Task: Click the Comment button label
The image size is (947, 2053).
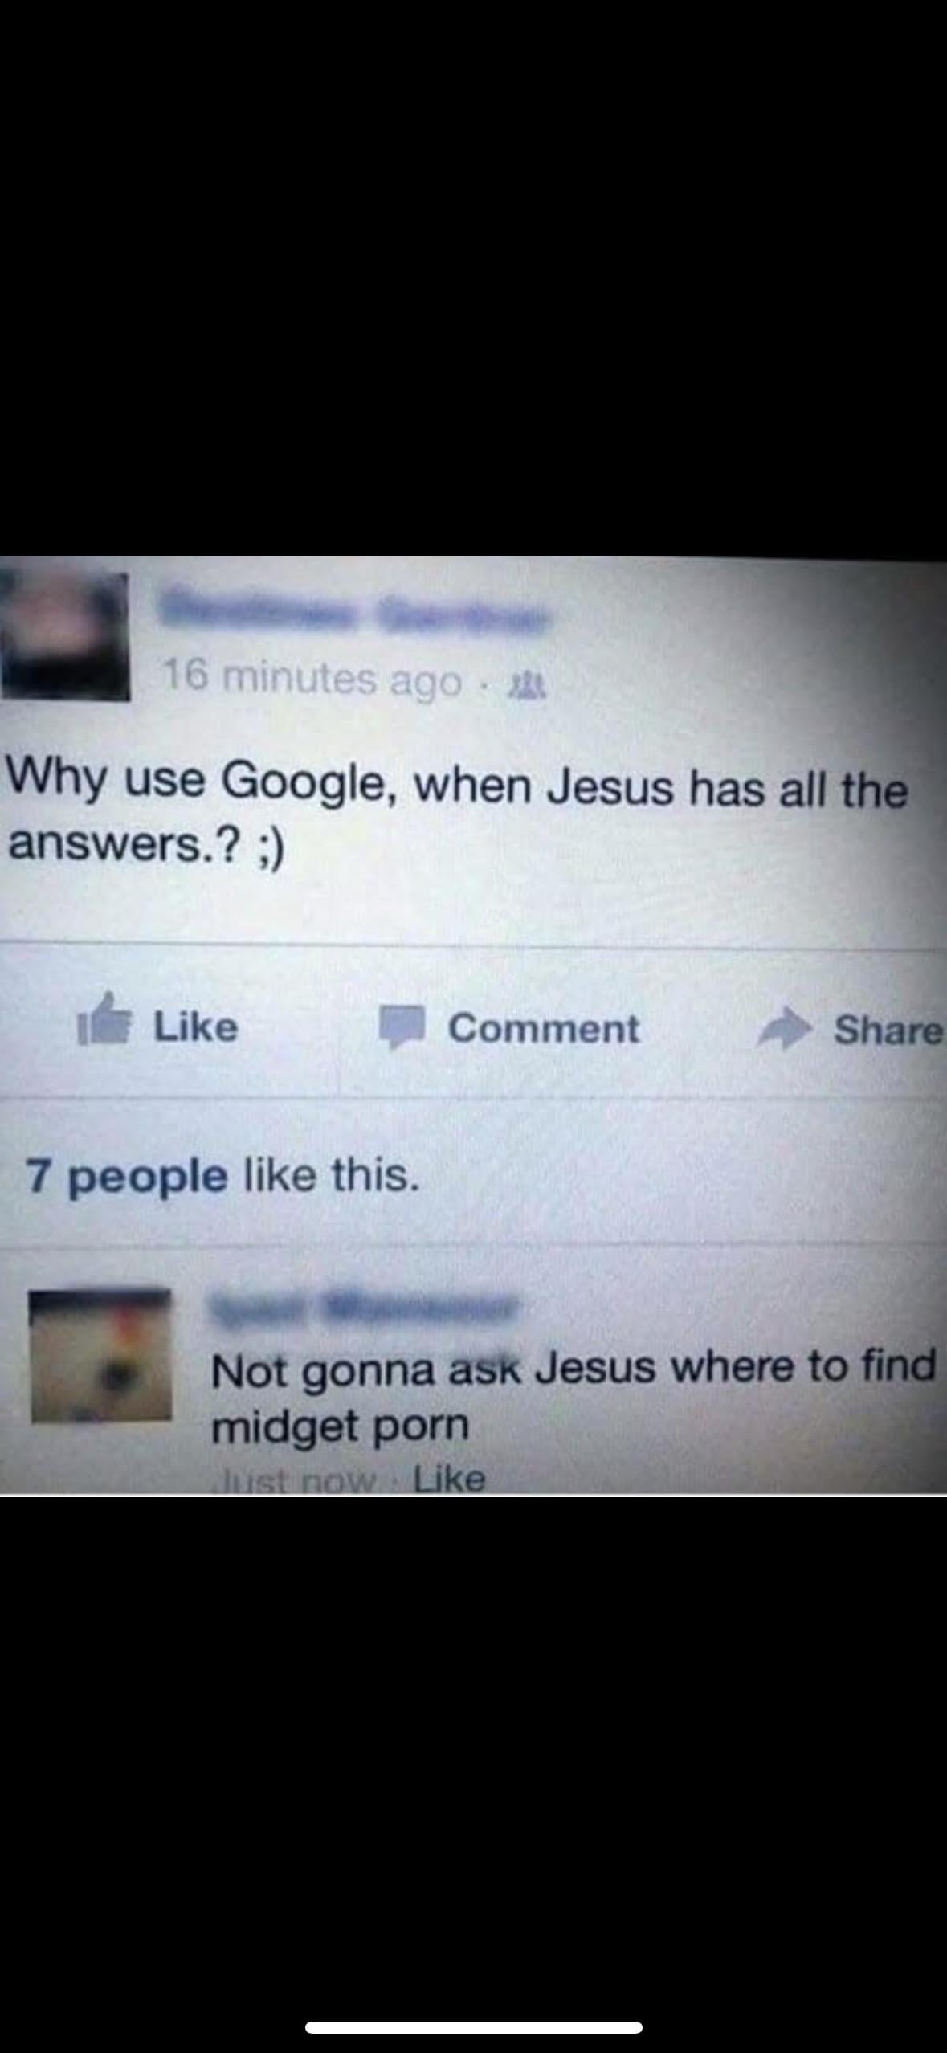Action: click(544, 1028)
